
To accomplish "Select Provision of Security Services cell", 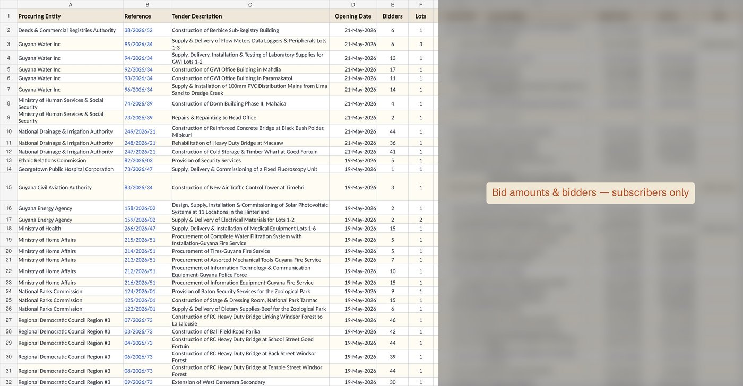I will tap(250, 160).
